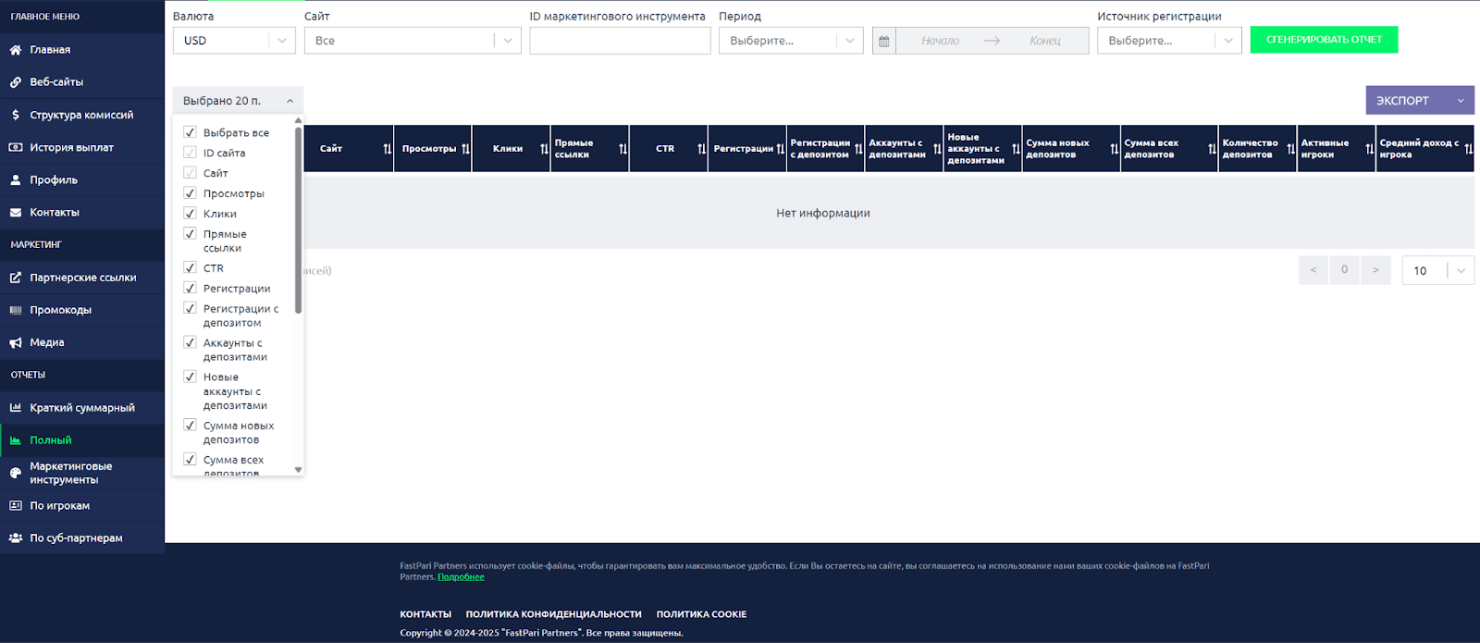Expand the Источник регистрации dropdown
This screenshot has width=1480, height=643.
pos(1168,41)
